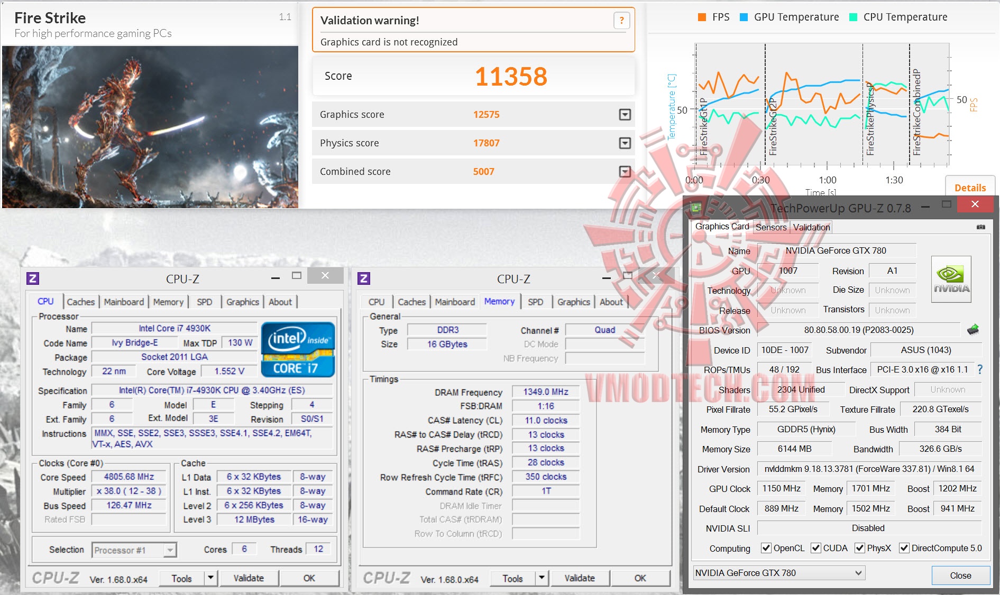Screen dimensions: 1000x595
Task: Click the GPU-Z screenshot camera icon
Action: [x=980, y=227]
